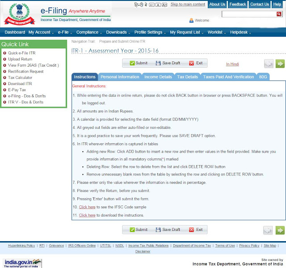The height and width of the screenshot is (268, 286).
Task: Open E-Pay Tax quick link
Action: 17,90
